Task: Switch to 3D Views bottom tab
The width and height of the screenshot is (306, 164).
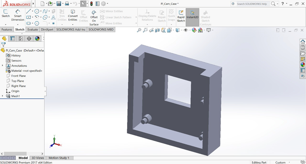Action: pyautogui.click(x=38, y=158)
